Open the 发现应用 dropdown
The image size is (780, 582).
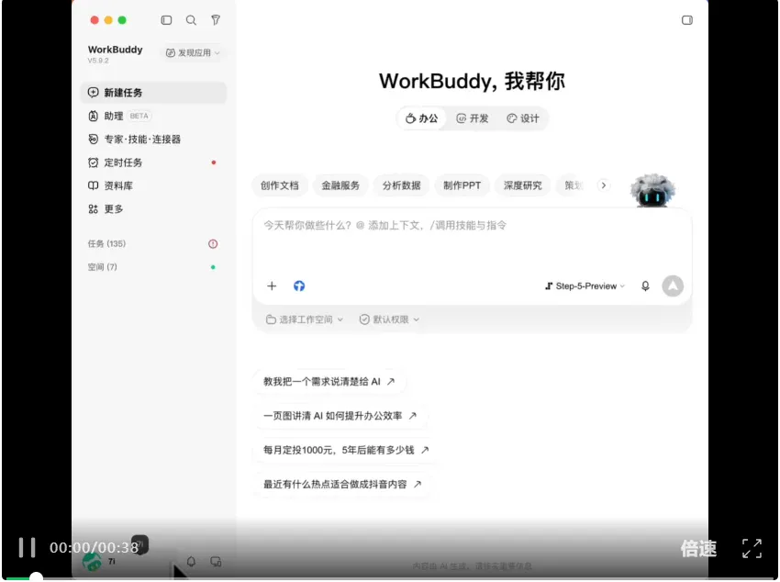point(193,52)
